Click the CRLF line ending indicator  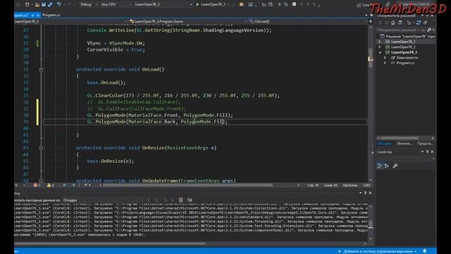pyautogui.click(x=366, y=185)
